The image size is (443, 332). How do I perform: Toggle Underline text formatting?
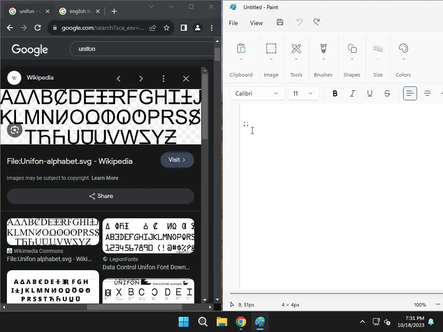click(369, 93)
